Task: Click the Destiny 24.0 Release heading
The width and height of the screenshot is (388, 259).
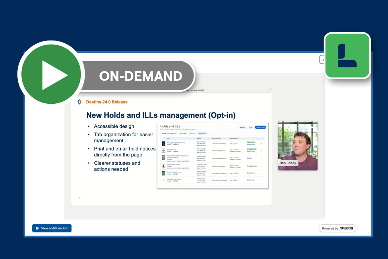Action: [x=107, y=102]
